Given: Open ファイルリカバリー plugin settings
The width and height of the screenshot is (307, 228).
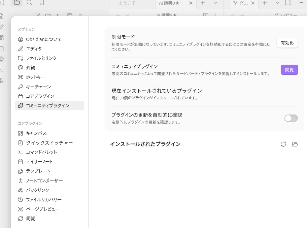Looking at the screenshot, I should coord(49,200).
